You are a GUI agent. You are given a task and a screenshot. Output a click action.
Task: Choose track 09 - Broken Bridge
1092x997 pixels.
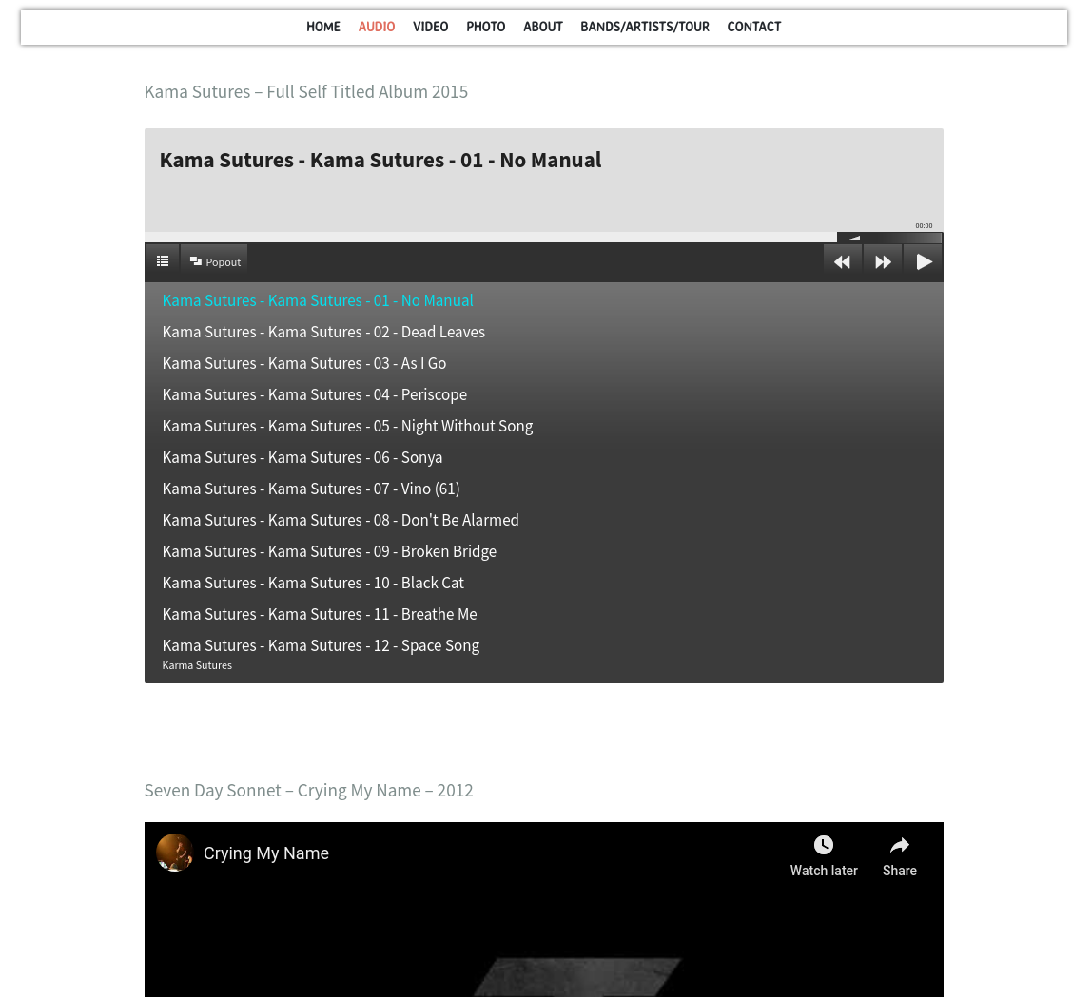(329, 551)
